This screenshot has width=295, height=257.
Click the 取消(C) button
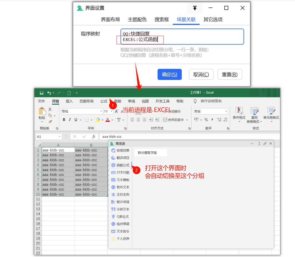[x=201, y=74]
